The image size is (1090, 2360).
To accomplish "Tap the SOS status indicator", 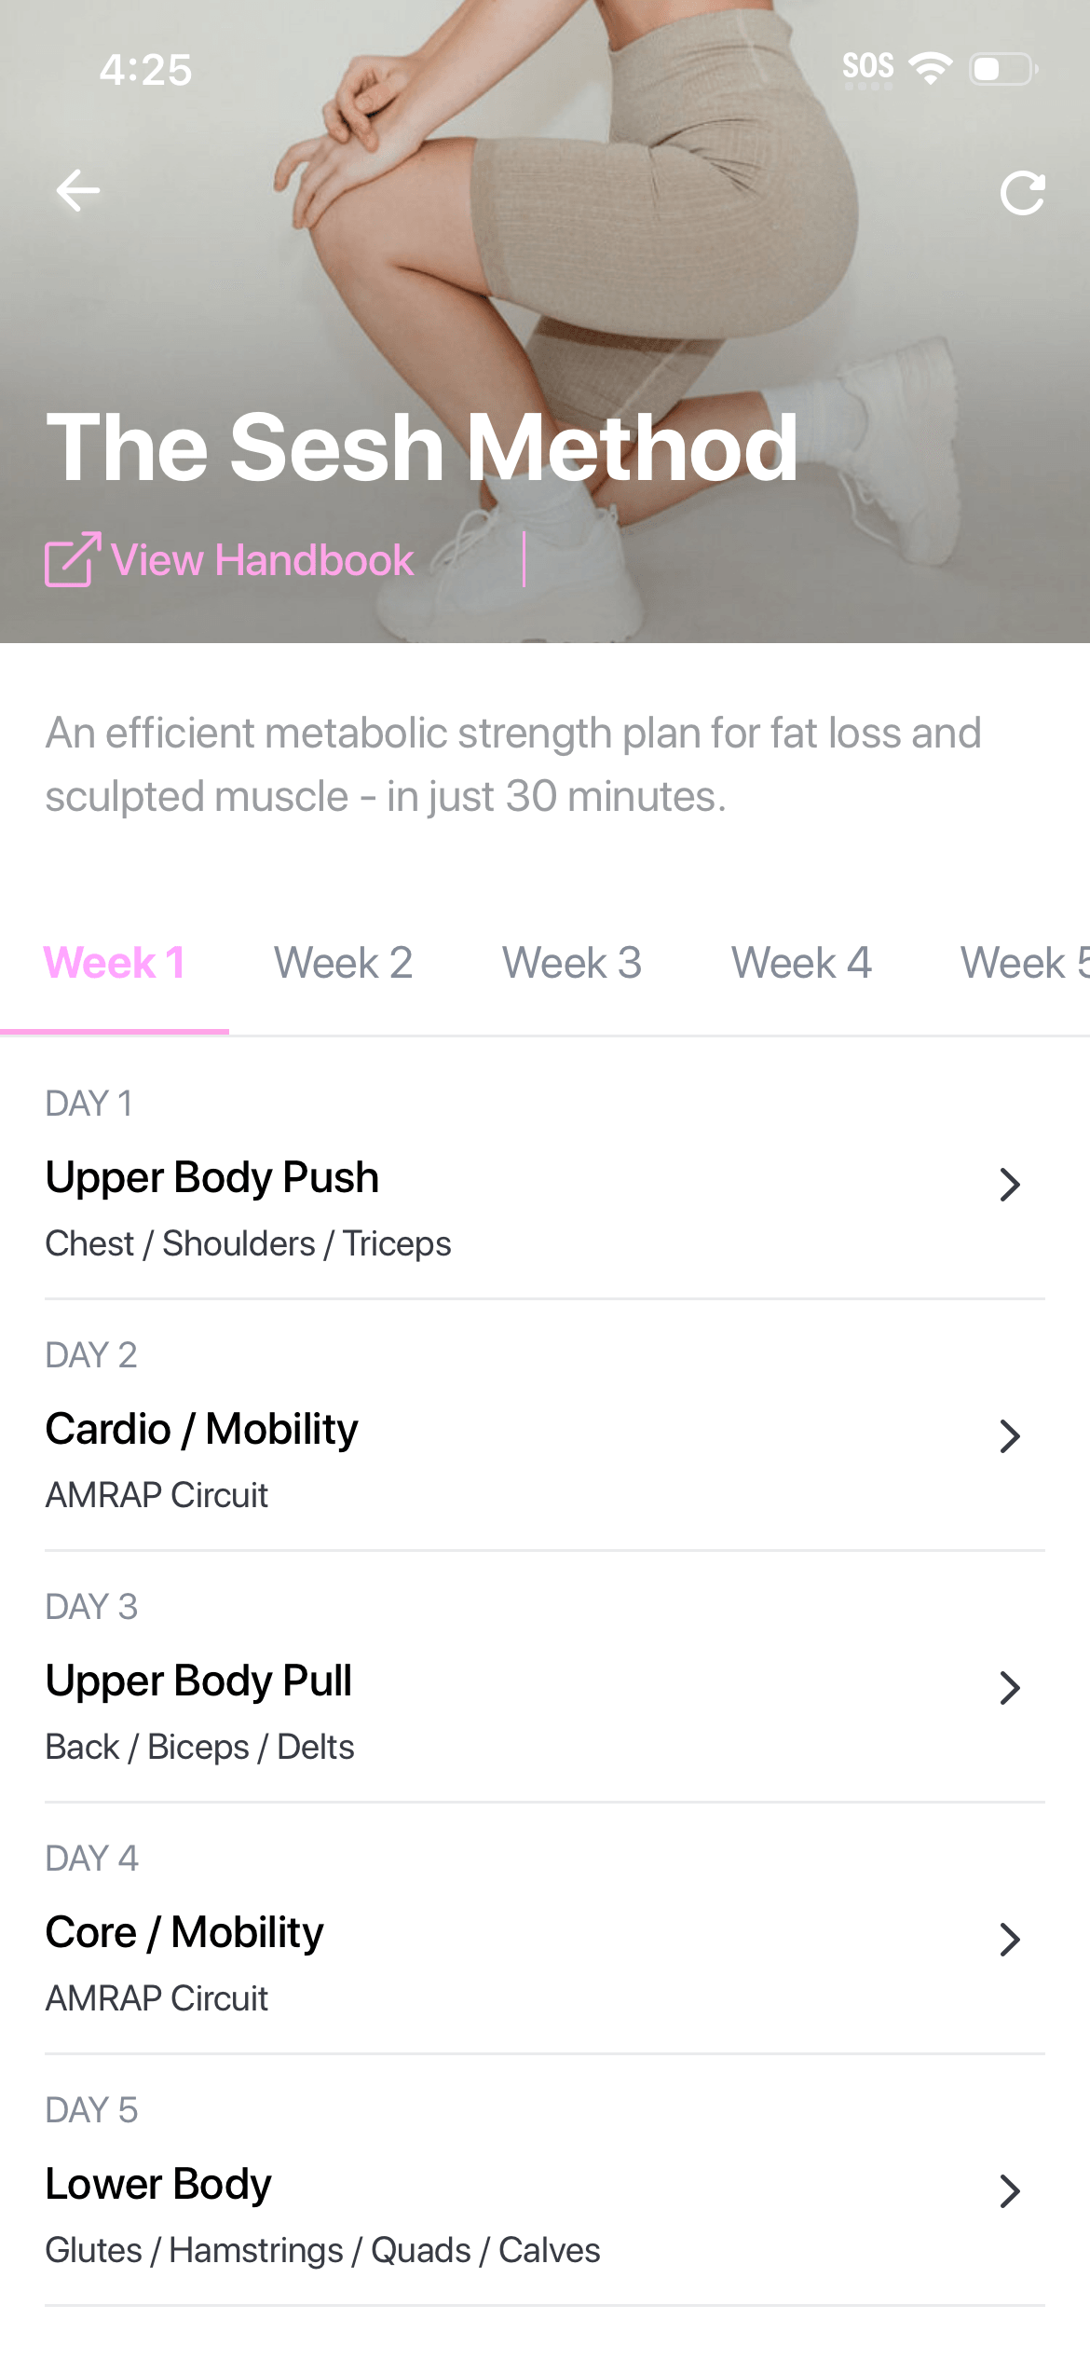I will (x=867, y=68).
